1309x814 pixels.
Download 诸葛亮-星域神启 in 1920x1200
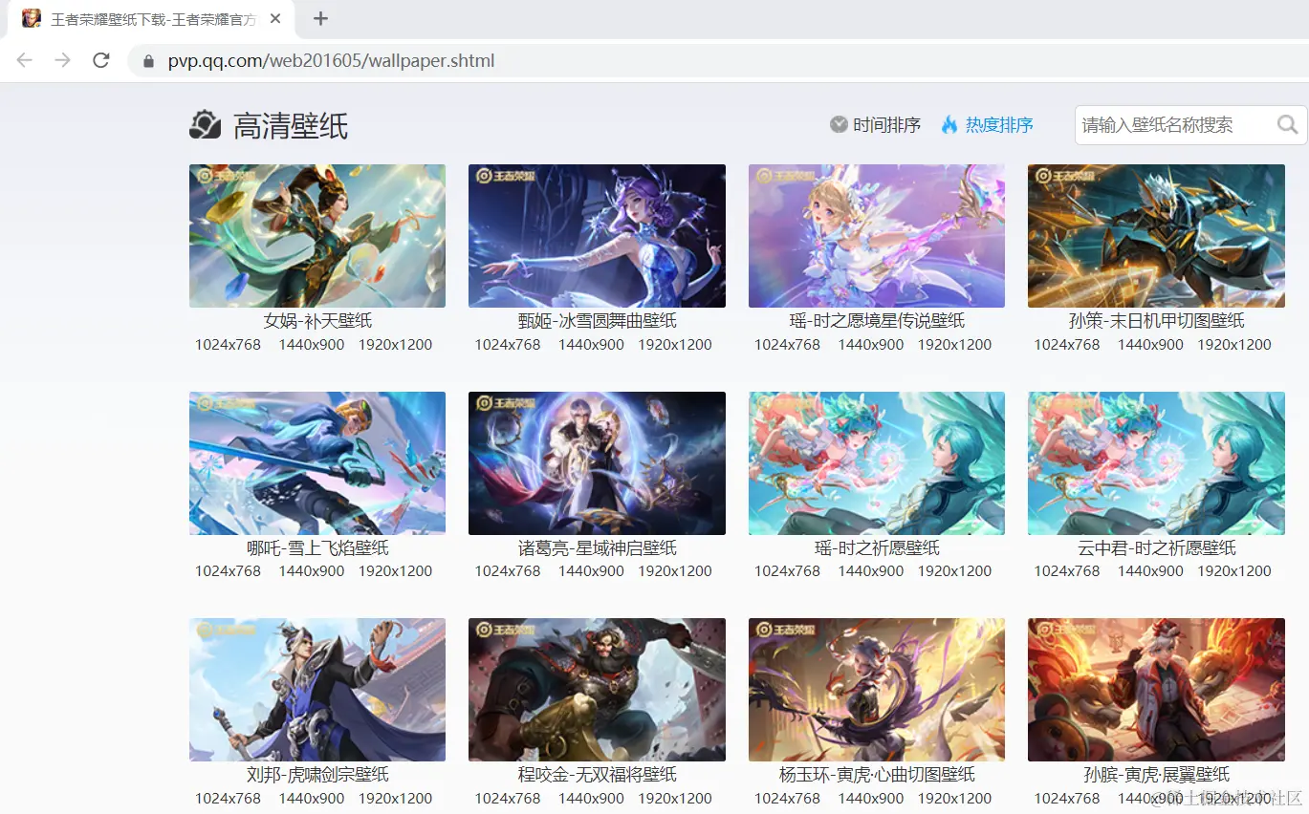pyautogui.click(x=675, y=571)
